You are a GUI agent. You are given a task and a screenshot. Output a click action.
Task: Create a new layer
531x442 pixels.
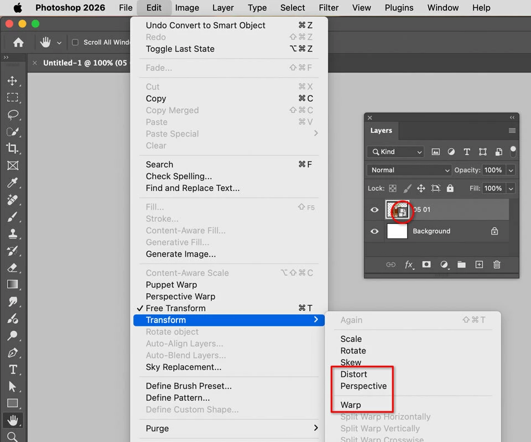tap(479, 264)
